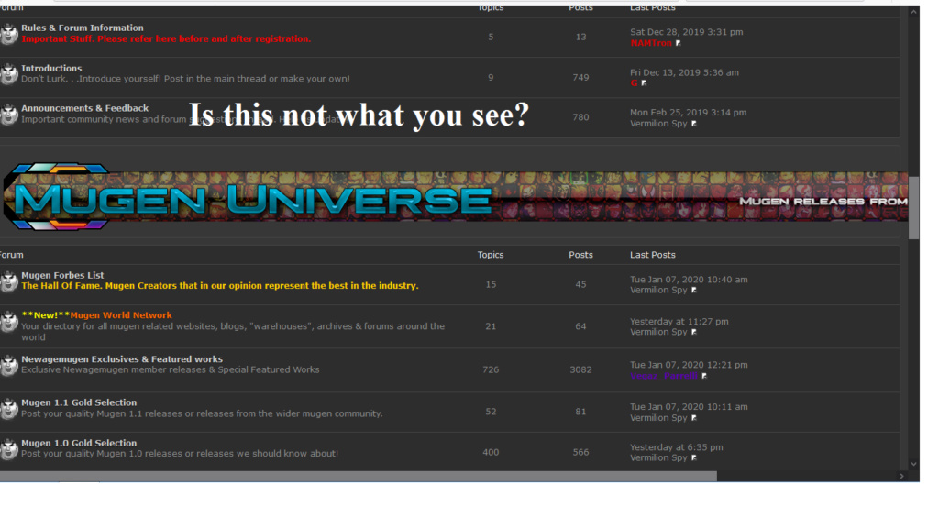View latest post icon in Mugen World Network row
Screen dimensions: 939x528
pos(694,332)
